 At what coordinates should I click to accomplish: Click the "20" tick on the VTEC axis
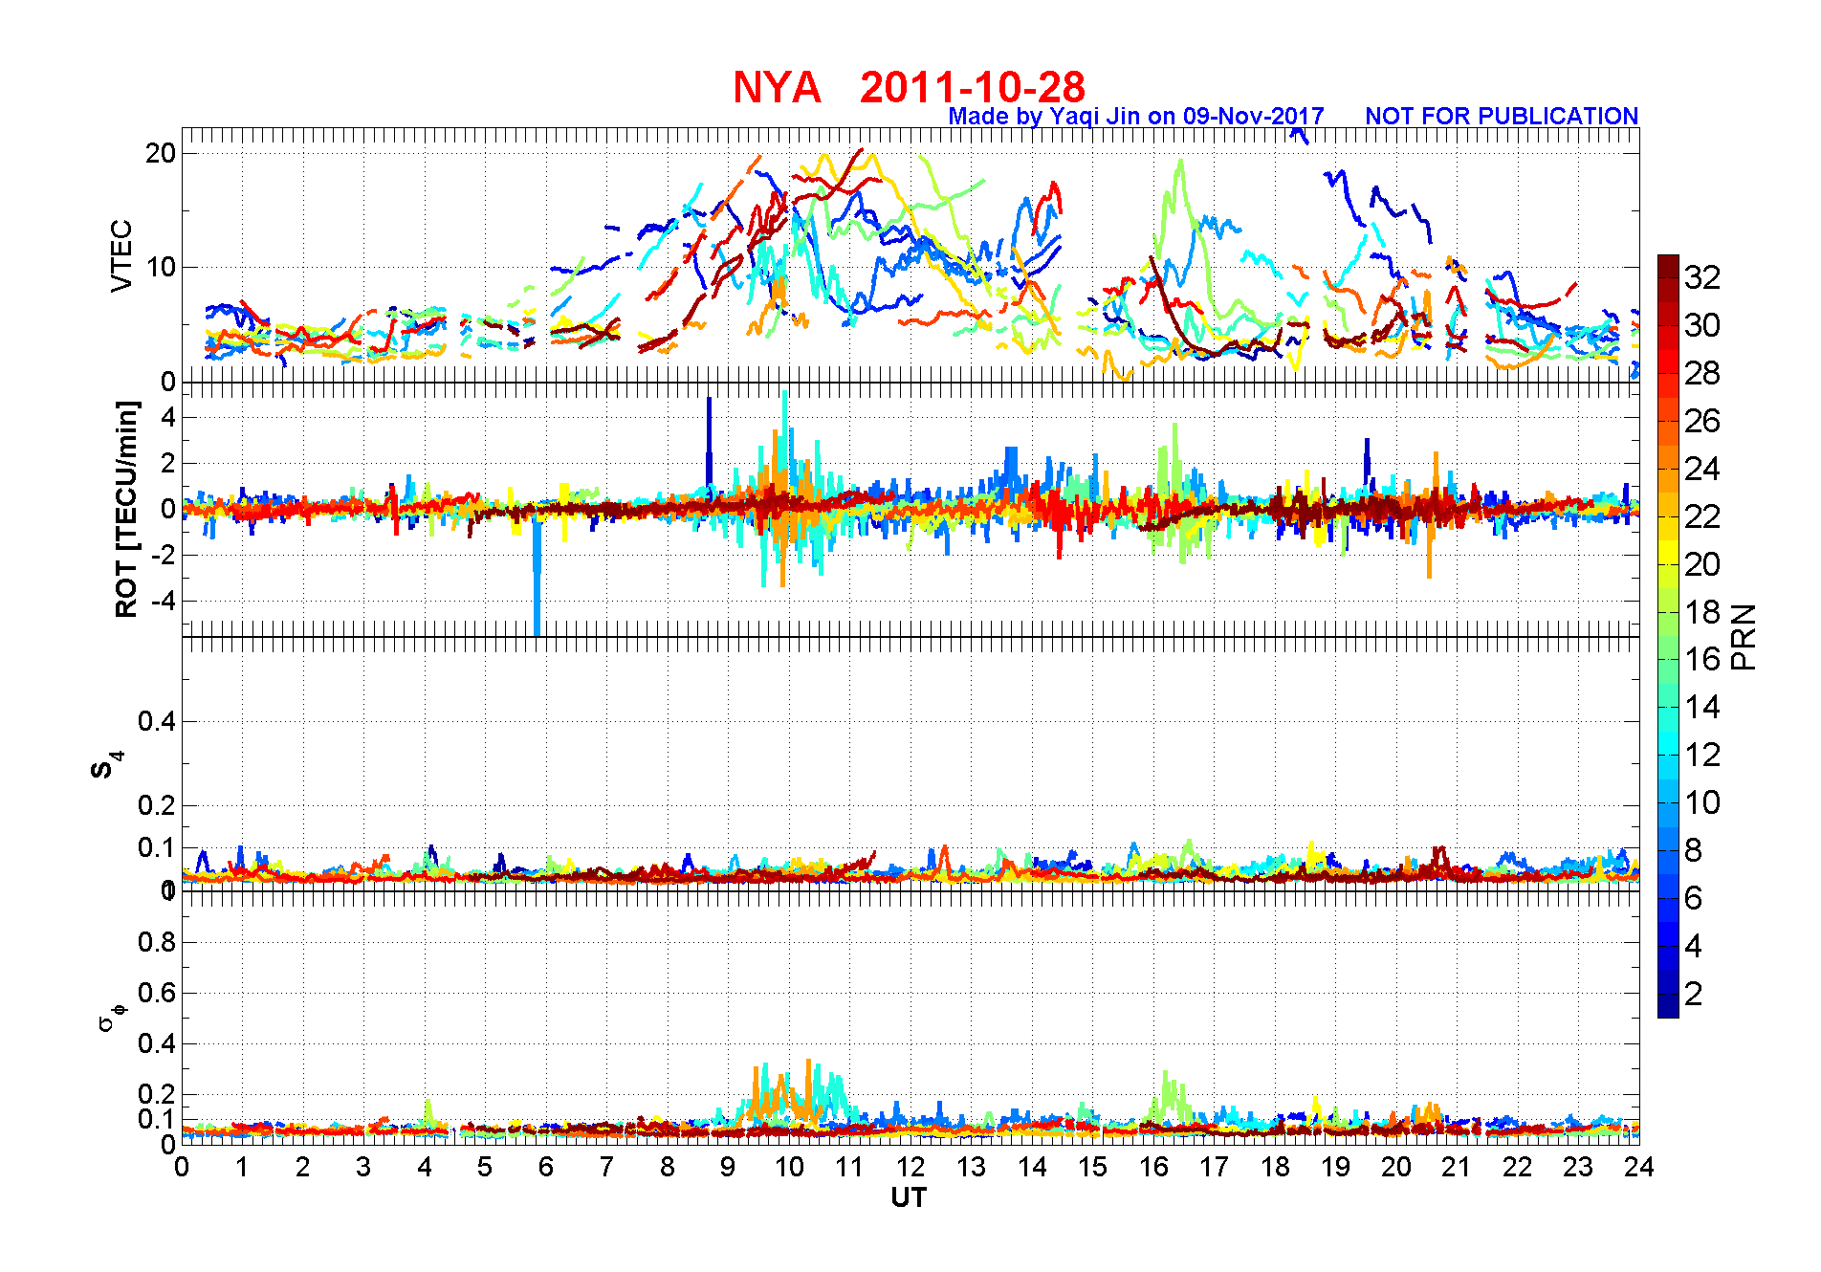coord(161,153)
